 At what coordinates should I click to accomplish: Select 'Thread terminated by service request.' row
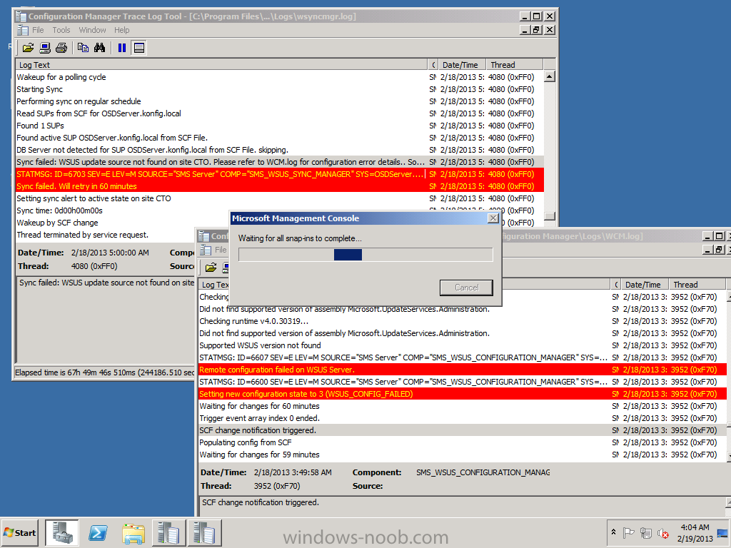pyautogui.click(x=106, y=235)
